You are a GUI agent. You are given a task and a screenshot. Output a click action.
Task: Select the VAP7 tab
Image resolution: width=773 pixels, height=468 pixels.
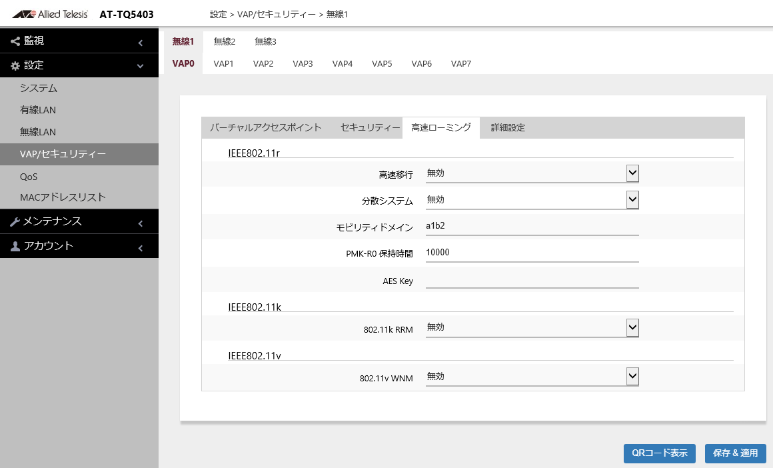(461, 63)
